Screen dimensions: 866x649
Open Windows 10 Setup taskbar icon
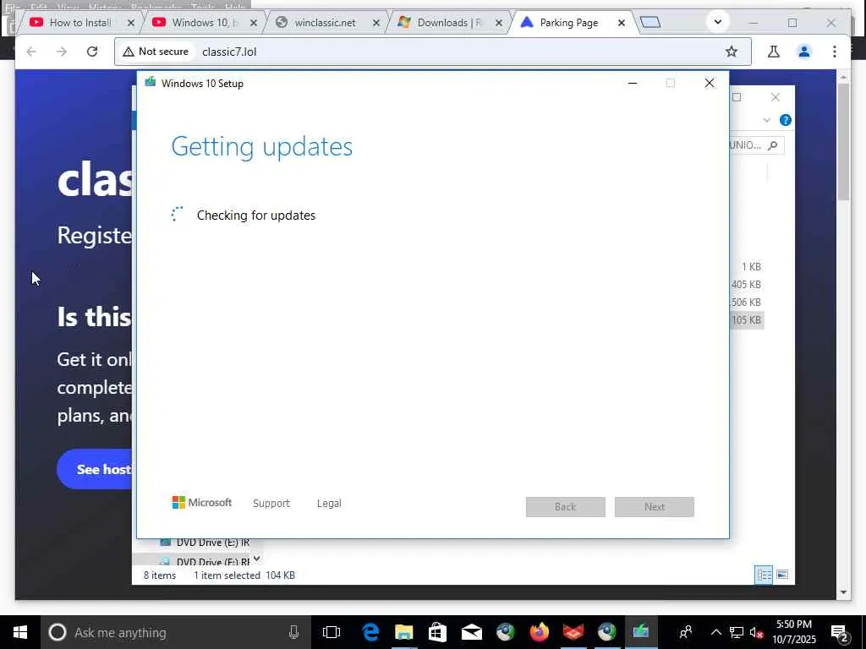point(641,632)
